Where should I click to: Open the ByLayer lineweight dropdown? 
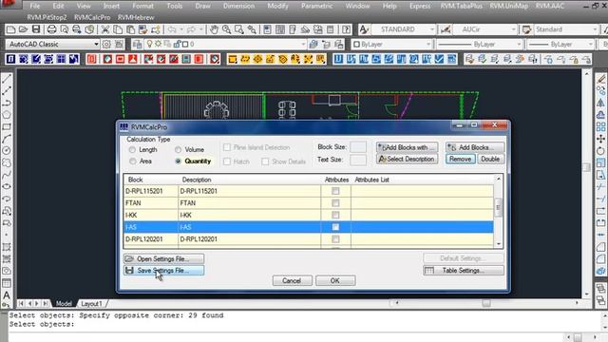591,45
